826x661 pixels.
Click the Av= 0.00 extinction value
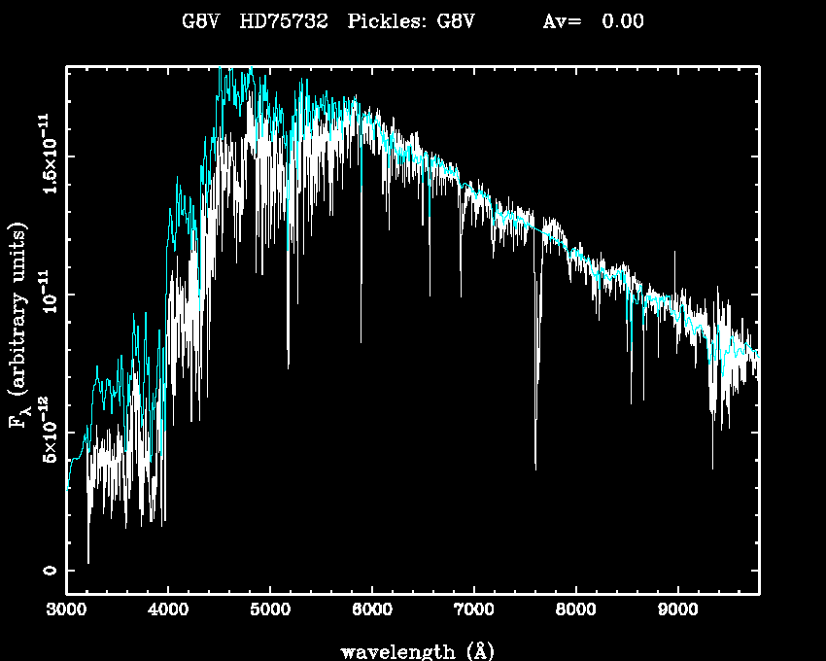coord(592,21)
